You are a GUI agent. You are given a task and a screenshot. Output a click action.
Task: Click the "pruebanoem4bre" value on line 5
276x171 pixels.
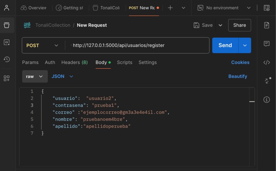[x=103, y=119]
